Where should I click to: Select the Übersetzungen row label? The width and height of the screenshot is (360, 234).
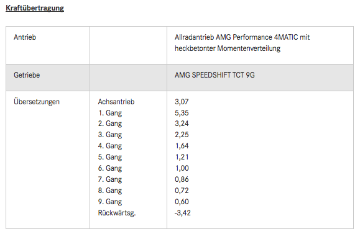[37, 102]
